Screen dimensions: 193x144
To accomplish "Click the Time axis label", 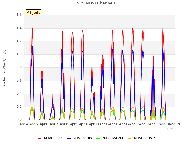I will tap(171, 129).
